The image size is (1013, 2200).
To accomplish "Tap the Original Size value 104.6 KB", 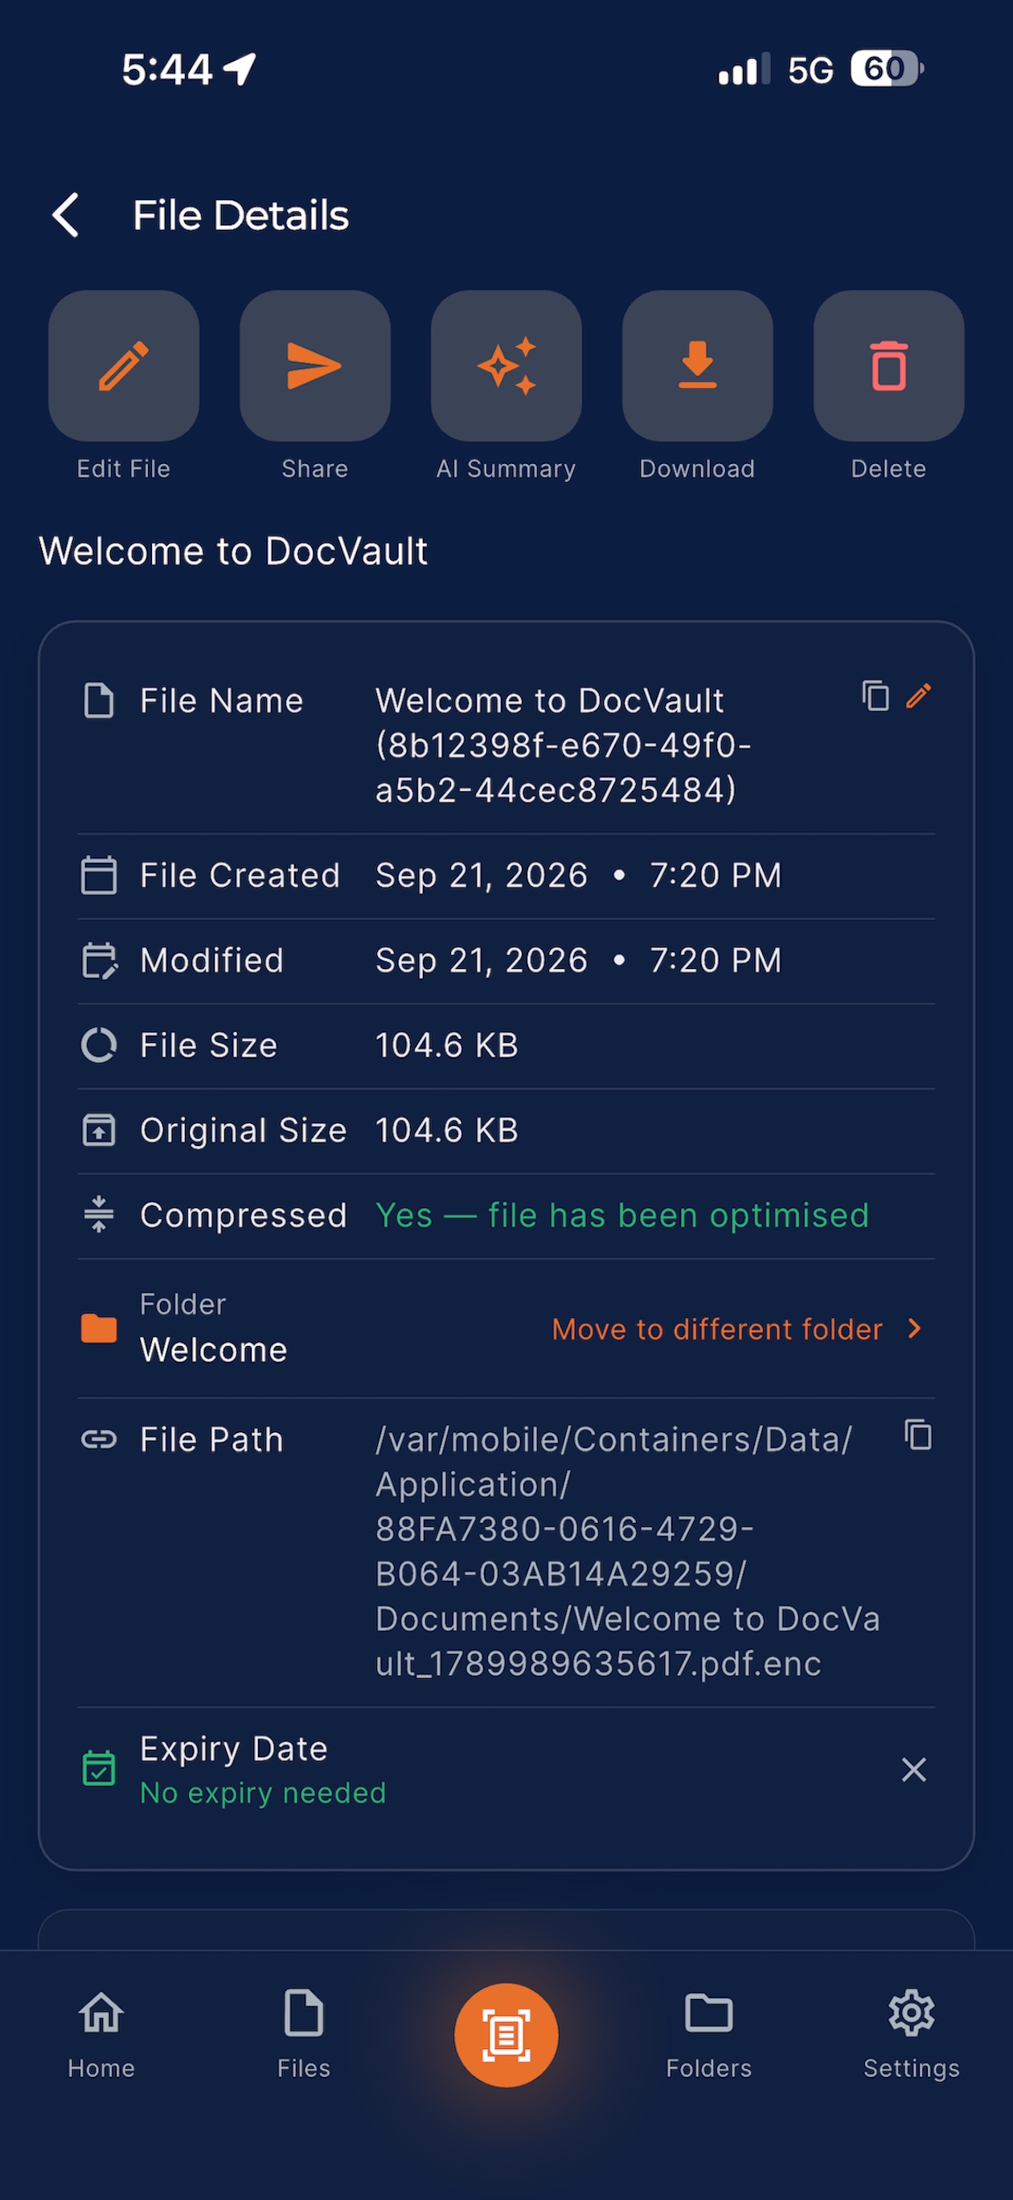I will click(447, 1130).
